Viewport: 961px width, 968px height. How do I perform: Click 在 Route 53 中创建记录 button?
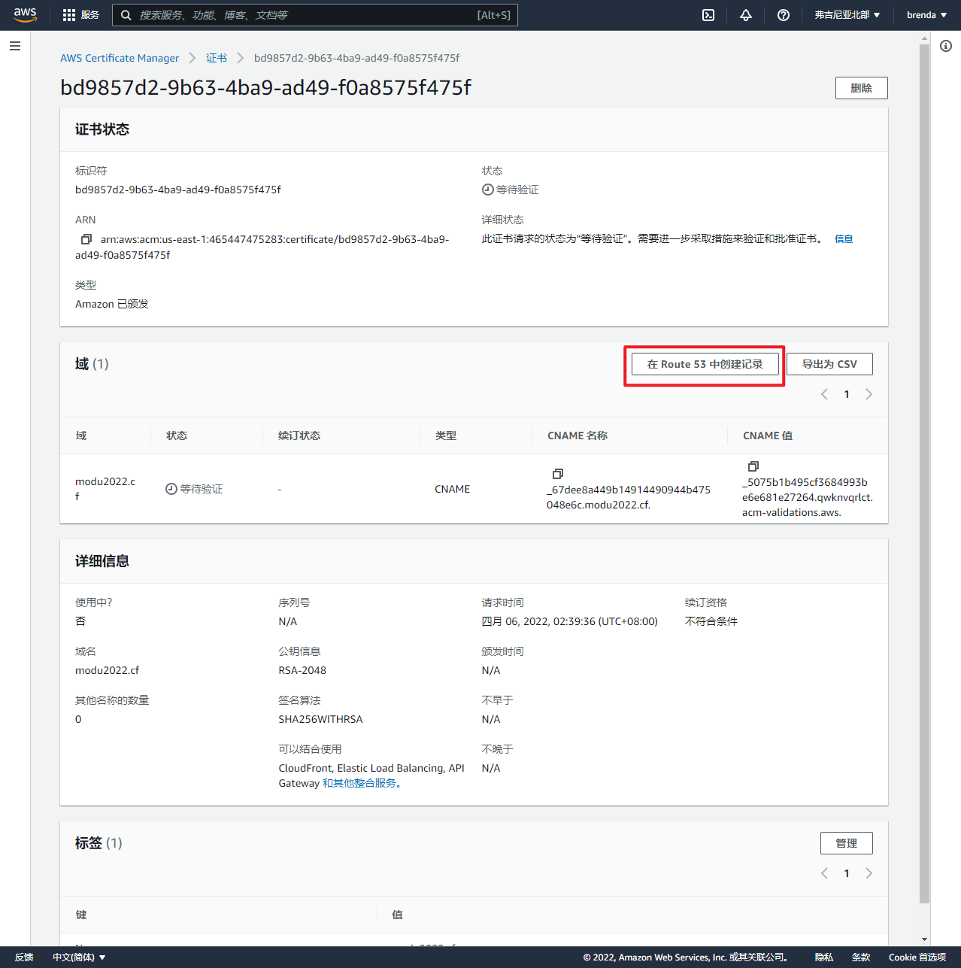coord(705,364)
